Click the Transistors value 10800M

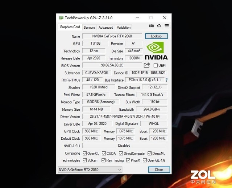pyautogui.click(x=134, y=58)
